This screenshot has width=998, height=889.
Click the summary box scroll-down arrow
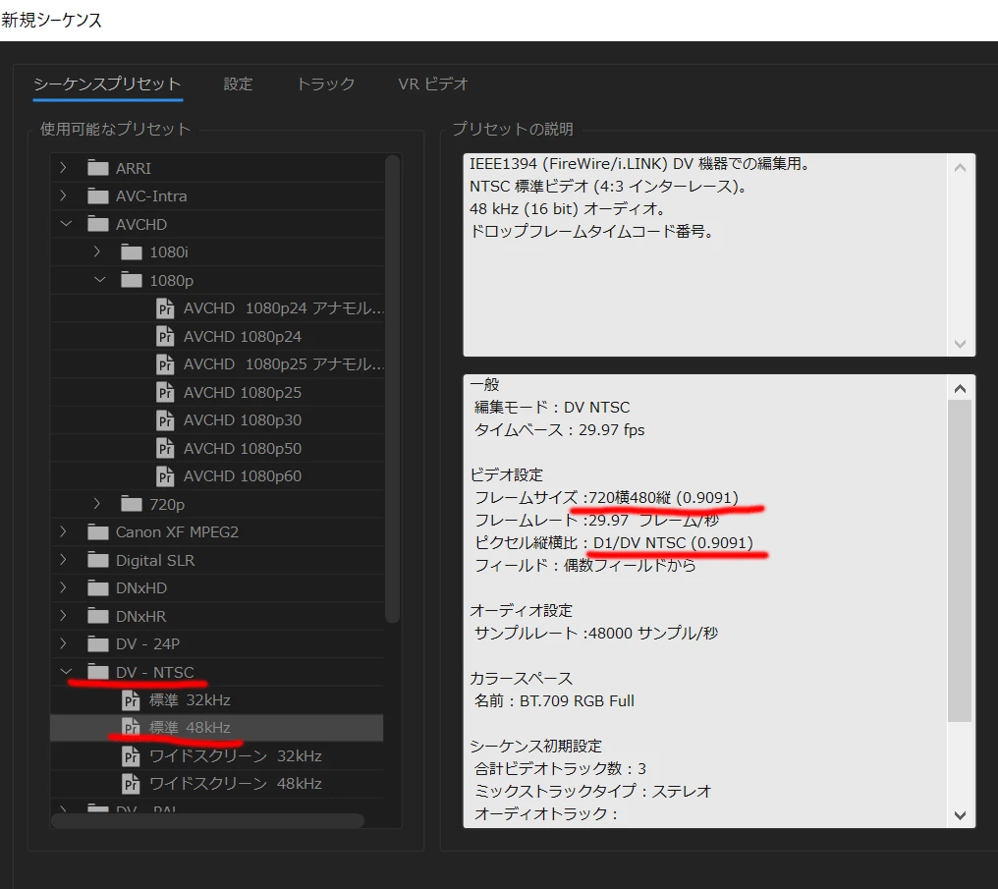pyautogui.click(x=960, y=815)
